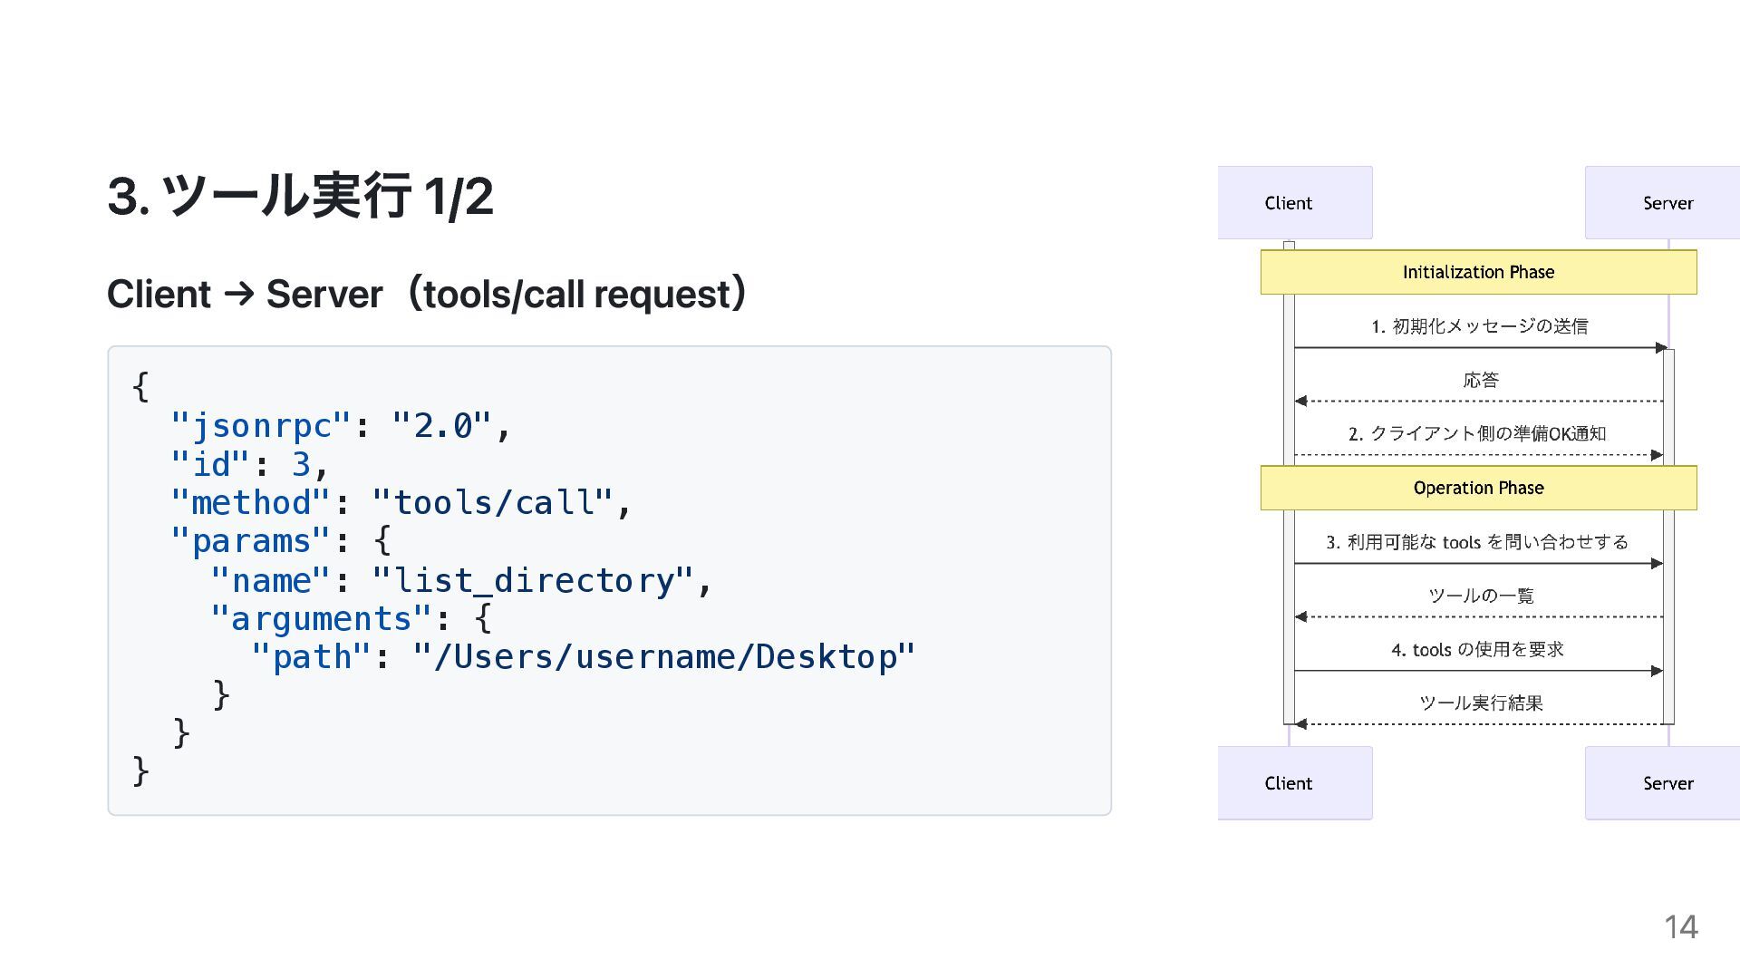Click the '応答' response label
The image size is (1740, 979).
[1481, 380]
